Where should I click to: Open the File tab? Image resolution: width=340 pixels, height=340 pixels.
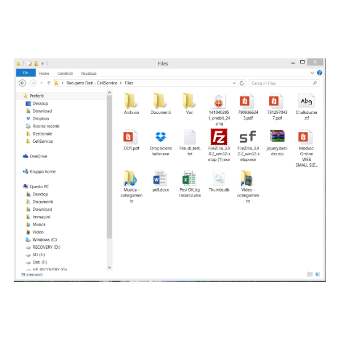coord(25,73)
